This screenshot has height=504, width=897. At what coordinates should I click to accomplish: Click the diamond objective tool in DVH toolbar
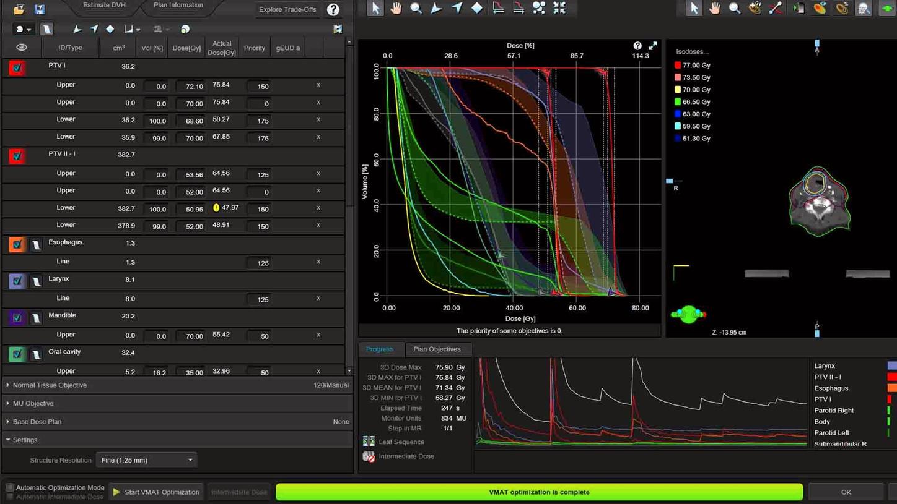click(x=477, y=8)
